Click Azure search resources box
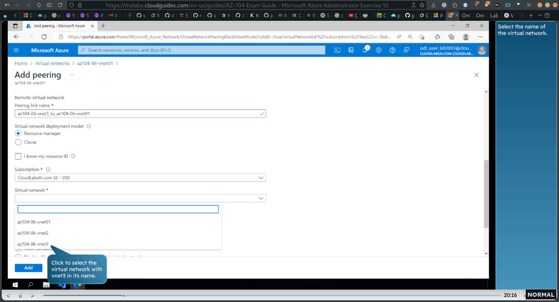Image resolution: width=559 pixels, height=302 pixels. [x=202, y=50]
